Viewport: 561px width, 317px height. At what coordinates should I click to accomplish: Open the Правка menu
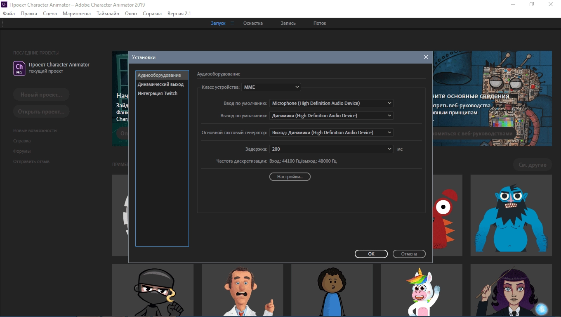29,14
